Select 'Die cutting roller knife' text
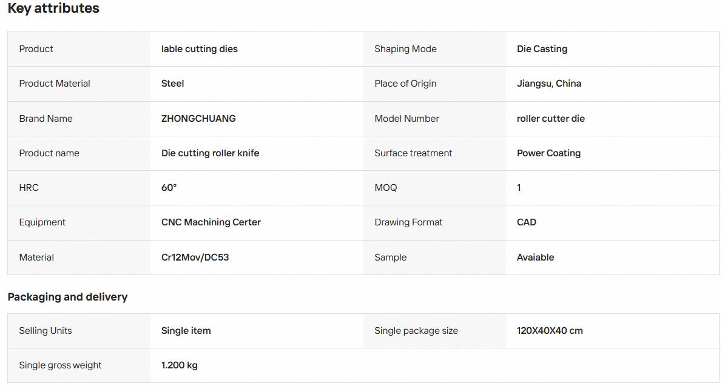The width and height of the screenshot is (722, 389). coord(210,153)
